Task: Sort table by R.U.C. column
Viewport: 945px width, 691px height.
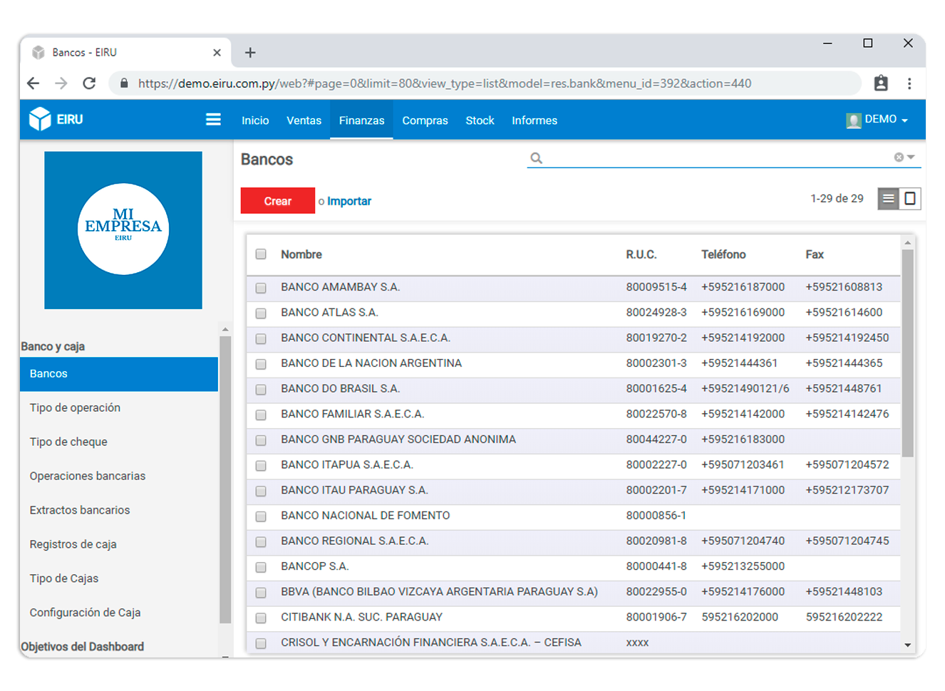Action: tap(641, 254)
